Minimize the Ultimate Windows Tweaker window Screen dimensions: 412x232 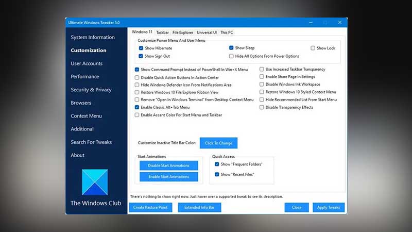point(311,23)
